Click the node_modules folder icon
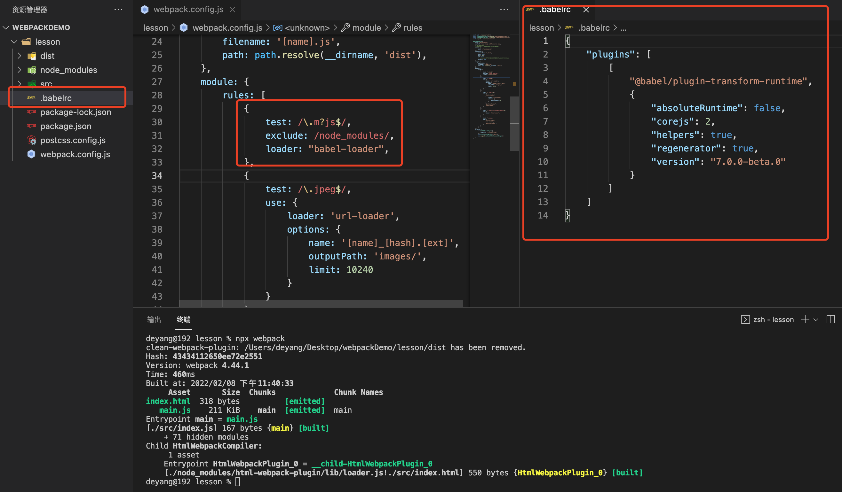The image size is (842, 492). pyautogui.click(x=32, y=70)
